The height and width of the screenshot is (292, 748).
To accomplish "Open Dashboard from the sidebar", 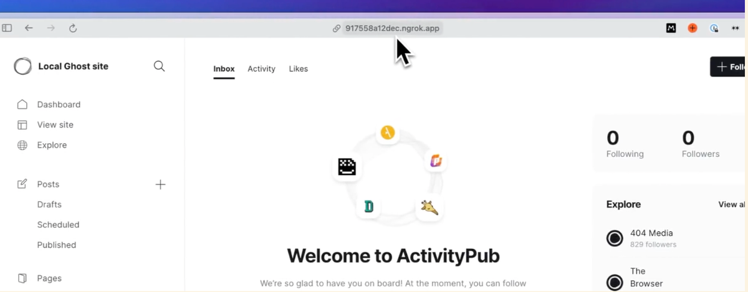I will tap(58, 105).
